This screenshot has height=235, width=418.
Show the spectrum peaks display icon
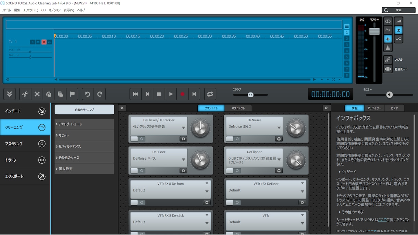388,48
